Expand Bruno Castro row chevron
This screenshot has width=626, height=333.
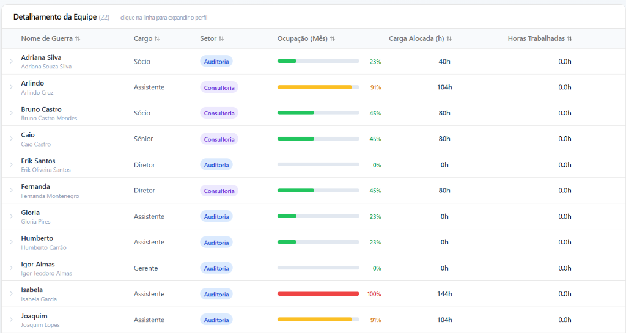point(11,113)
